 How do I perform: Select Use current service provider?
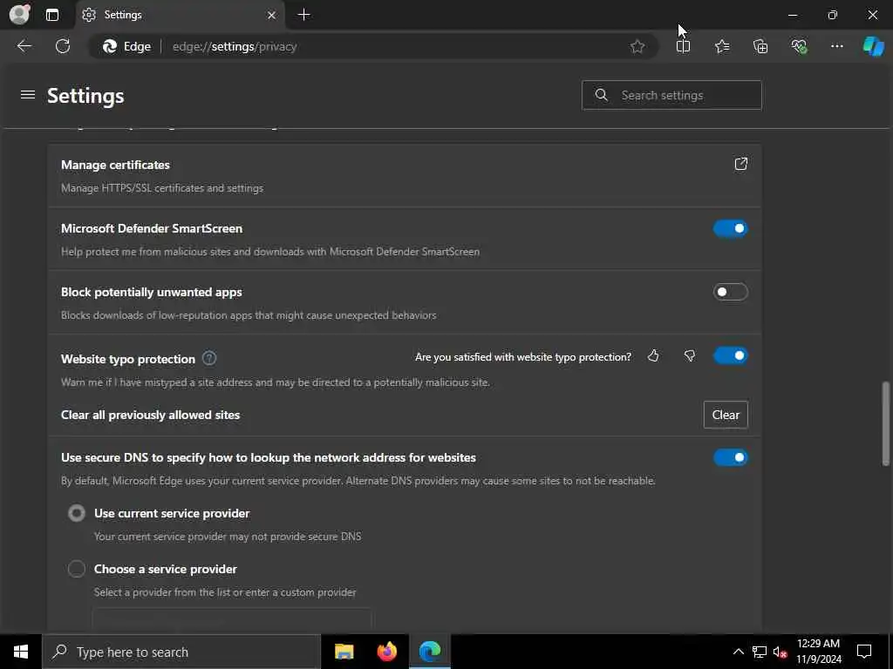[77, 513]
